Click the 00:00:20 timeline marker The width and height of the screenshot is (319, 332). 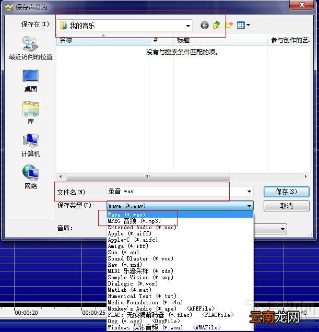26,313
